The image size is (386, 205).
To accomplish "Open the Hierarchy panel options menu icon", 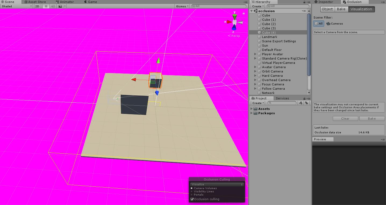I will point(309,2).
